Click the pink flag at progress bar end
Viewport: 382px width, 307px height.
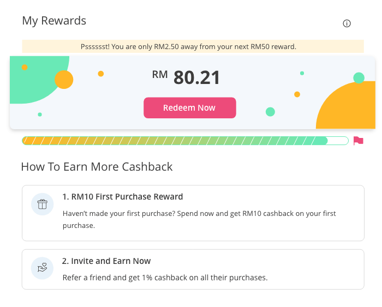[x=358, y=141]
